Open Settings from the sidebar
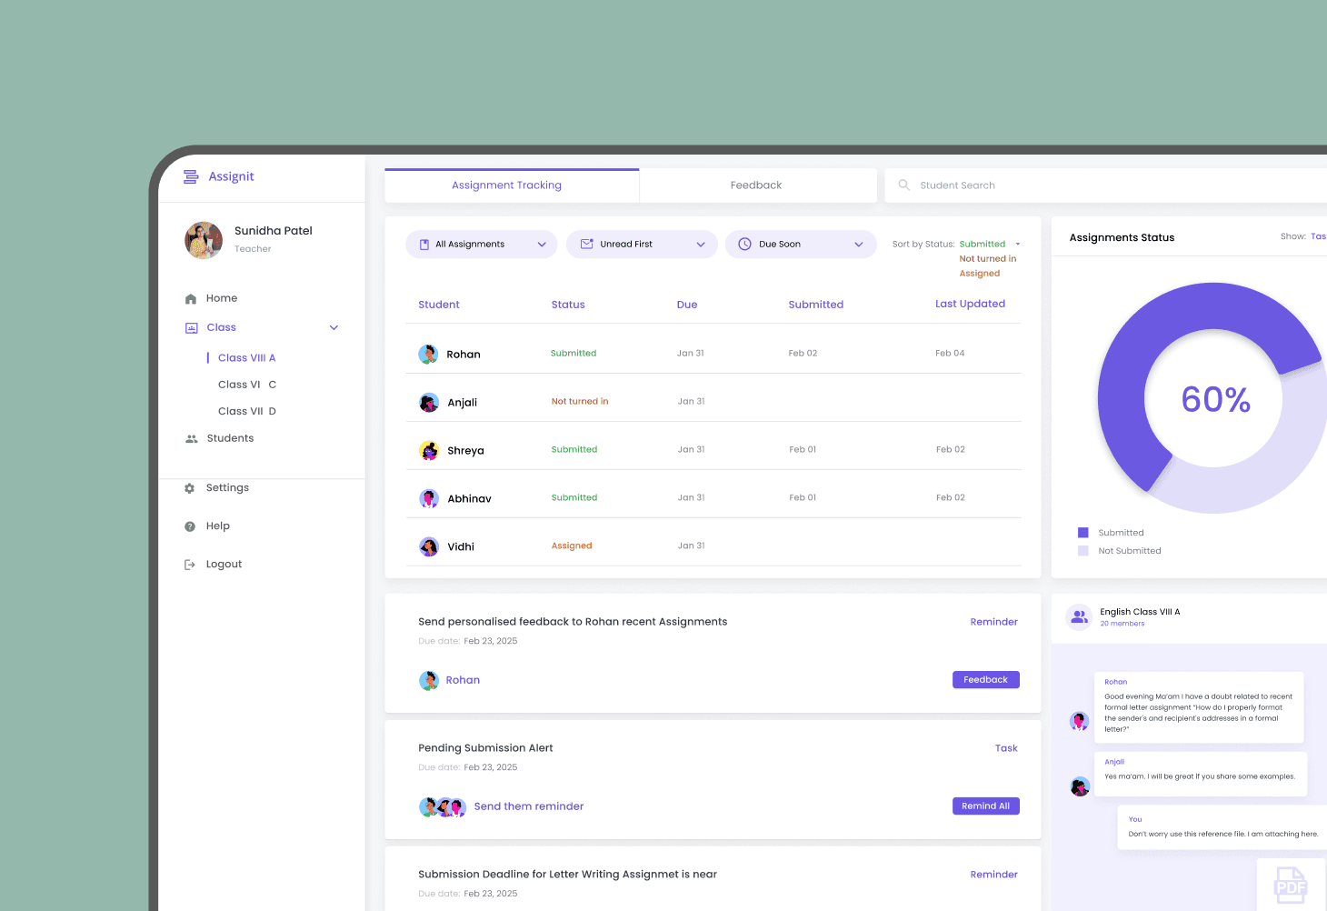The height and width of the screenshot is (911, 1327). (227, 488)
